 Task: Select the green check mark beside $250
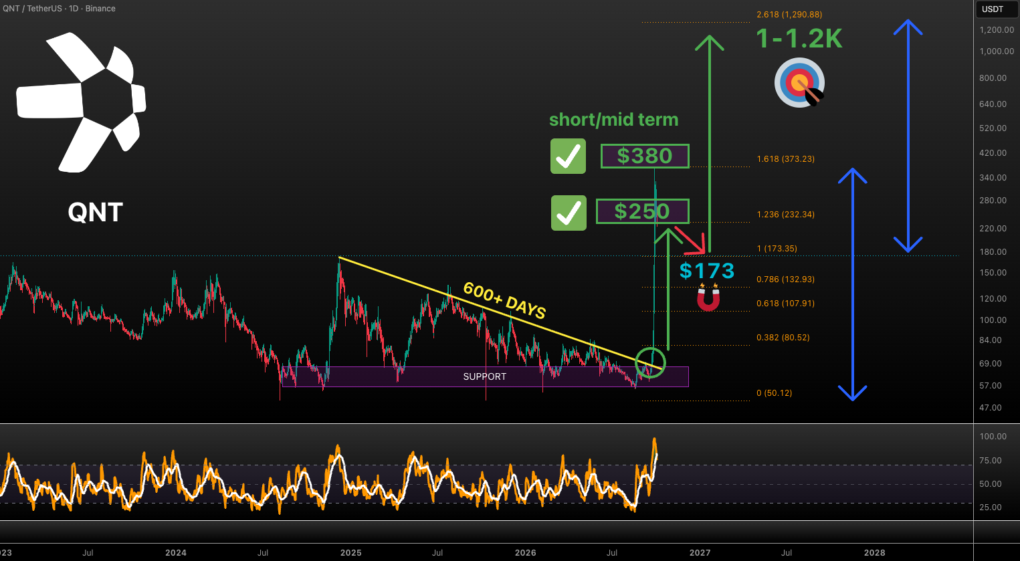(569, 213)
